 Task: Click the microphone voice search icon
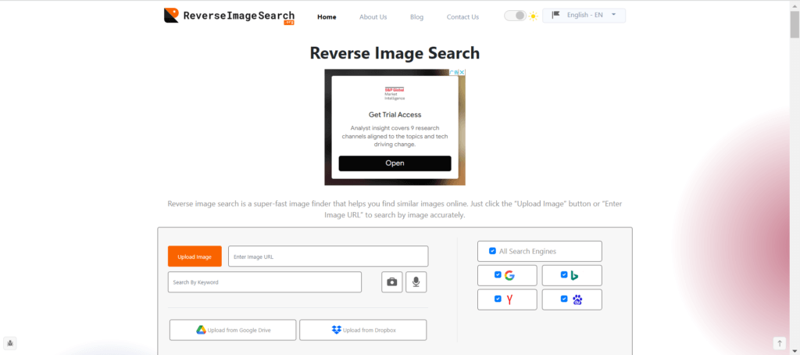tap(416, 282)
